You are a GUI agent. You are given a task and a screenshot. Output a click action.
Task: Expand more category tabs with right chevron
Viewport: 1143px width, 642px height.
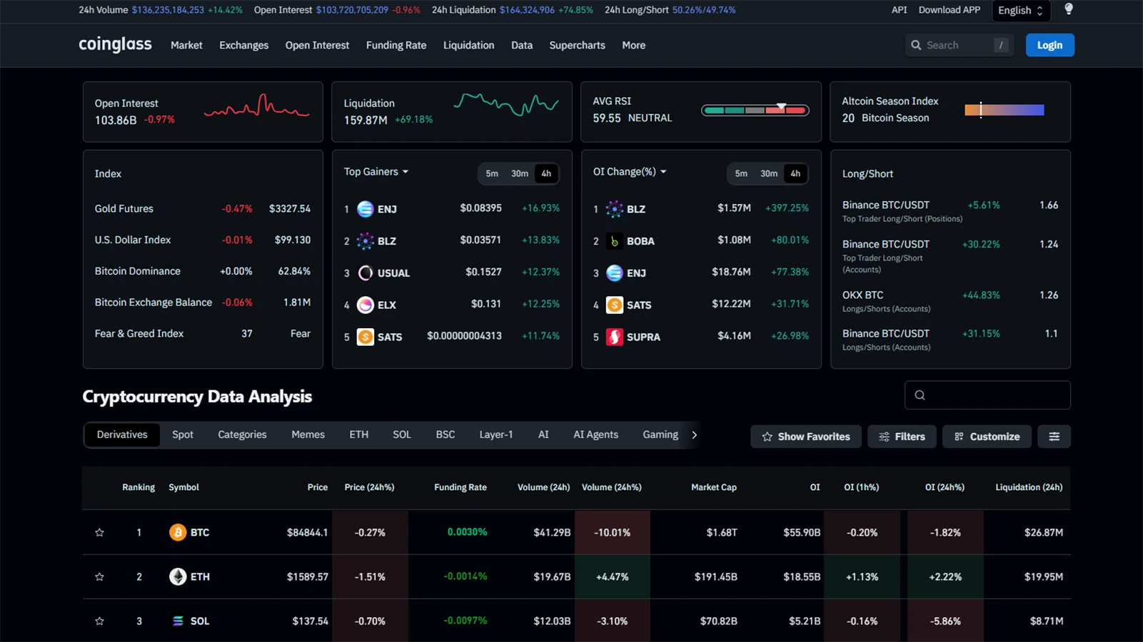(694, 434)
